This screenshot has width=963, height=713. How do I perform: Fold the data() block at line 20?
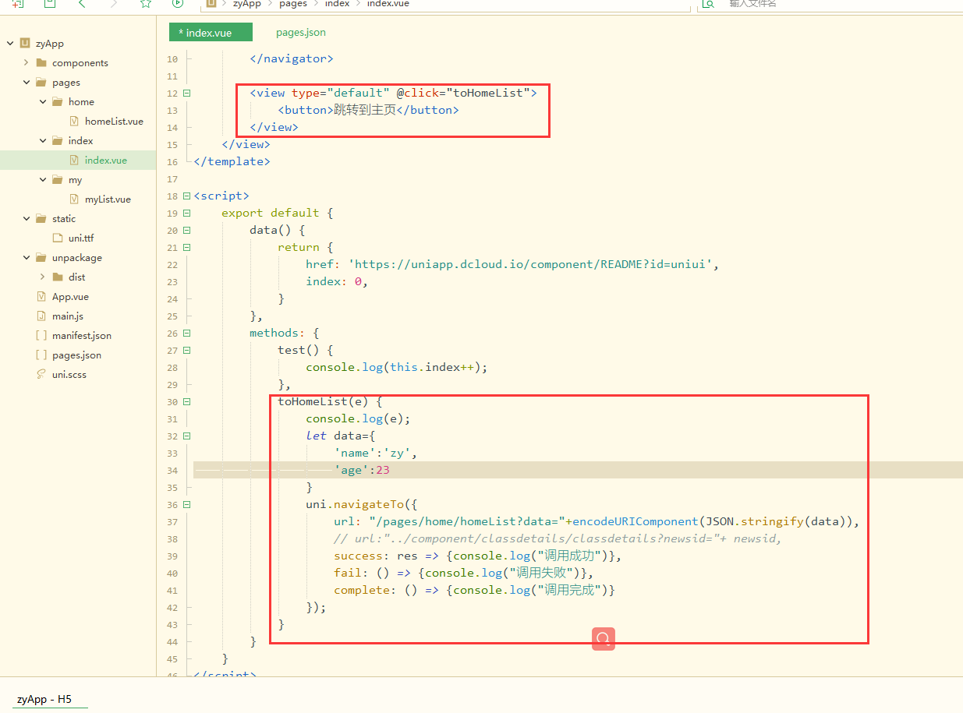click(186, 231)
